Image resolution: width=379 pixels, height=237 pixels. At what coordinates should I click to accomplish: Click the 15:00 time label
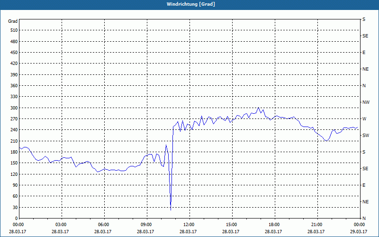(x=232, y=225)
